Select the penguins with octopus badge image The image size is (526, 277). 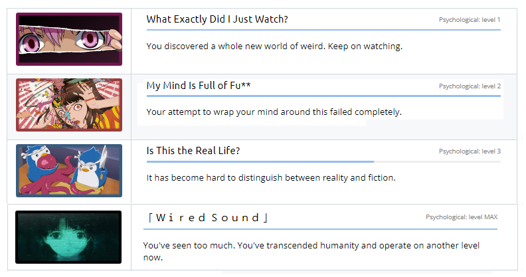pyautogui.click(x=69, y=171)
